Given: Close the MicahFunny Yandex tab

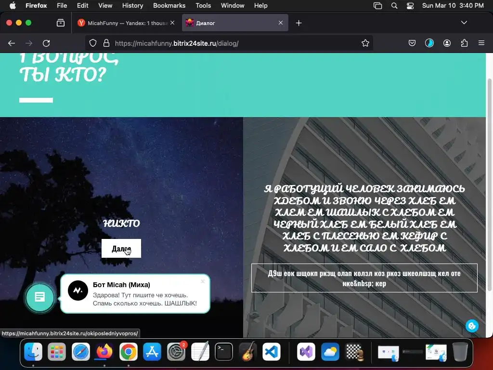Looking at the screenshot, I should tap(172, 23).
